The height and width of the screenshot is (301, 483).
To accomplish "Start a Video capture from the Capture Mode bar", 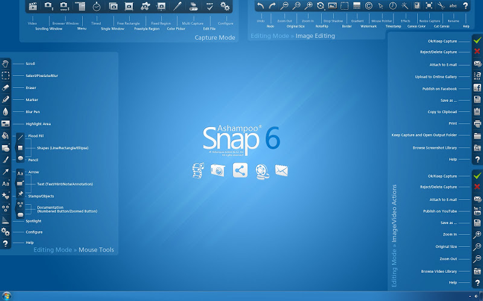I will (x=33, y=6).
